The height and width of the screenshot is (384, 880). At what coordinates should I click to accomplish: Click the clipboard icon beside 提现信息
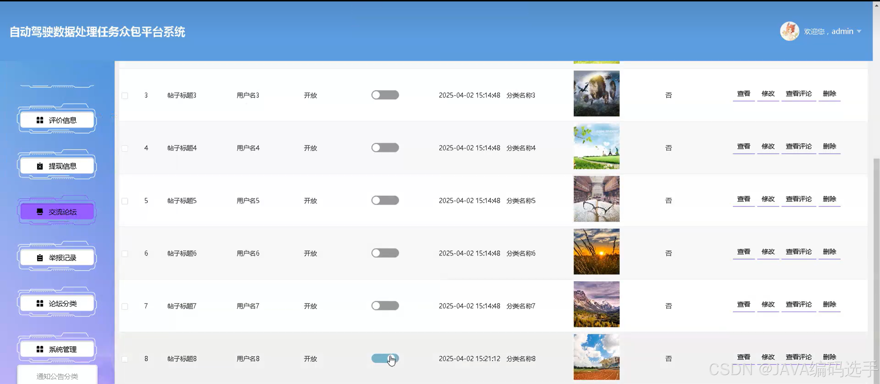[x=40, y=166]
